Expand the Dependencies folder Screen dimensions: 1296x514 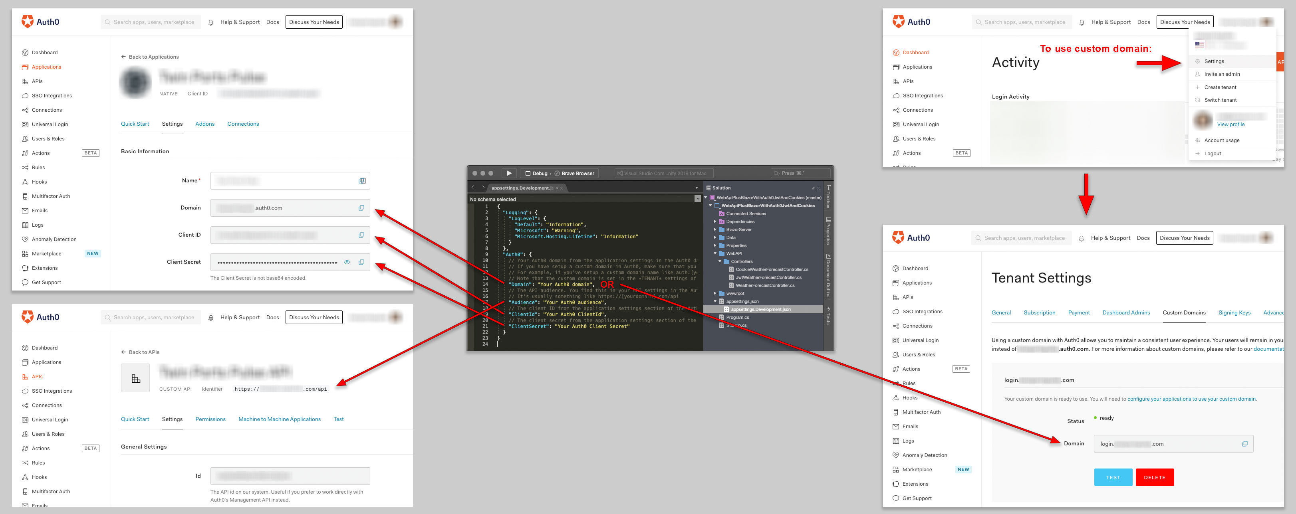pos(715,222)
